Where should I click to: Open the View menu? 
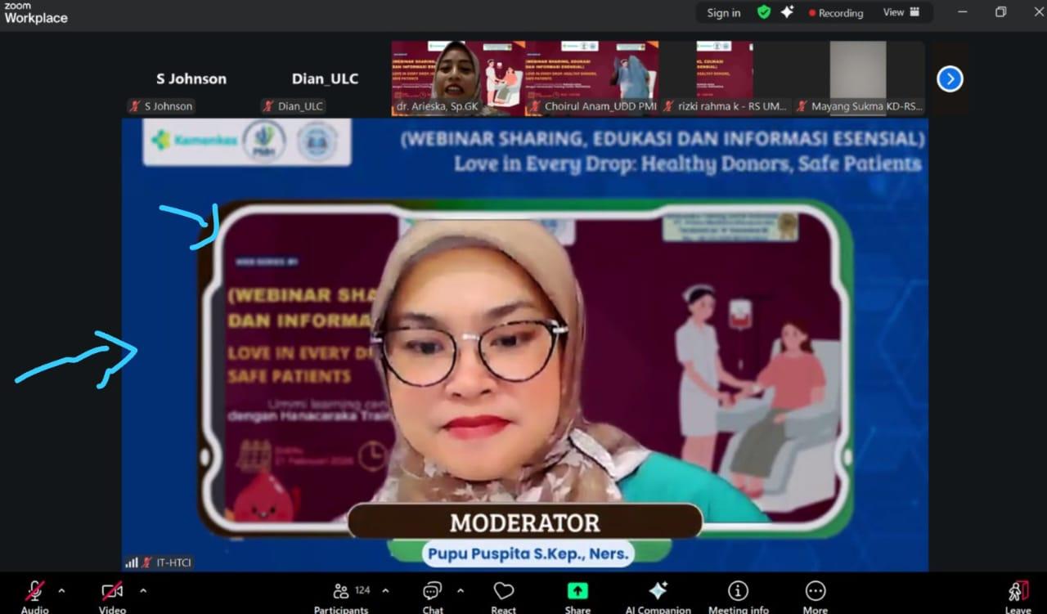[x=901, y=12]
